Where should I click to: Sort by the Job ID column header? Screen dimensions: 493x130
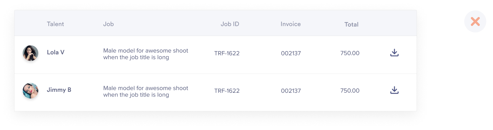click(x=230, y=24)
